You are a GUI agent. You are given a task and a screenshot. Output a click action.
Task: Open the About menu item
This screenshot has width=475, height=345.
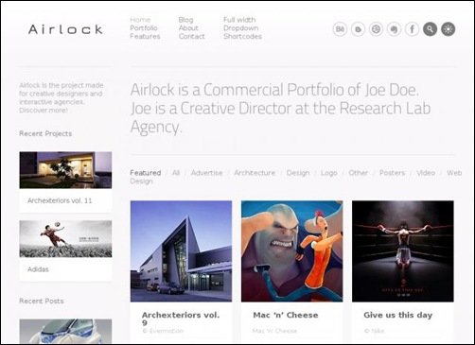pyautogui.click(x=188, y=28)
